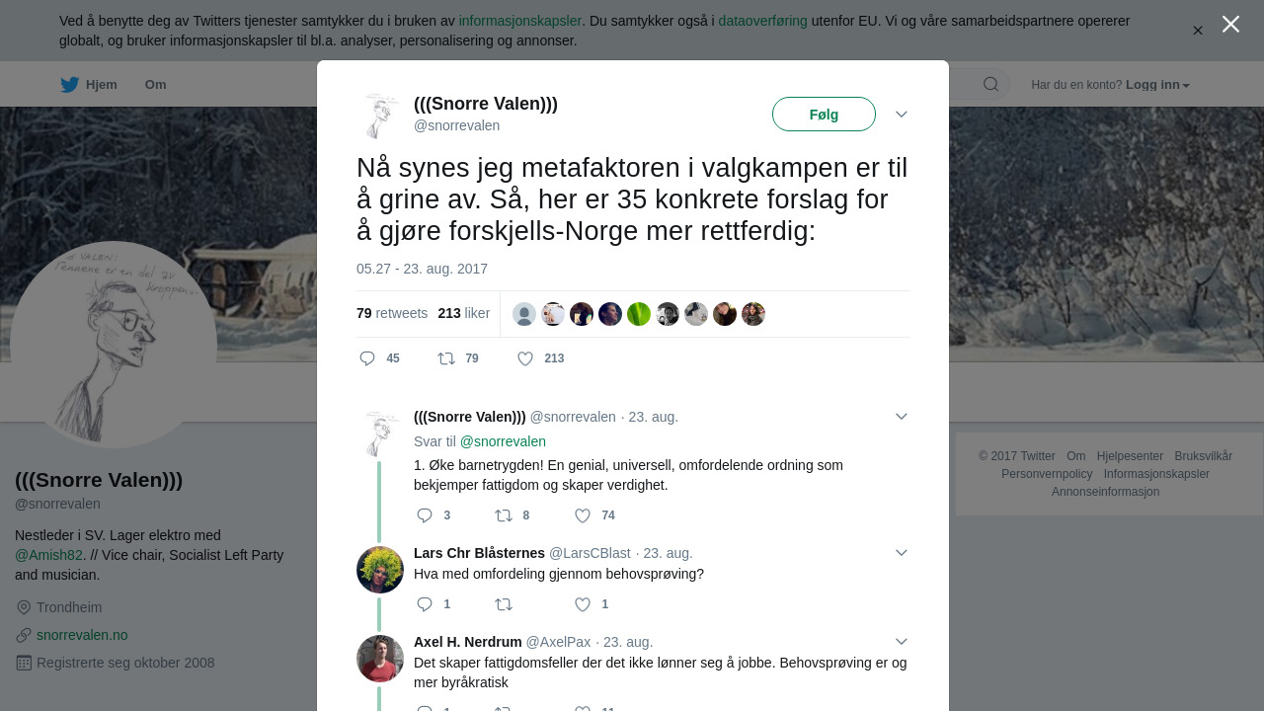This screenshot has height=711, width=1264.
Task: Like the main tweet with heart icon
Action: point(525,358)
